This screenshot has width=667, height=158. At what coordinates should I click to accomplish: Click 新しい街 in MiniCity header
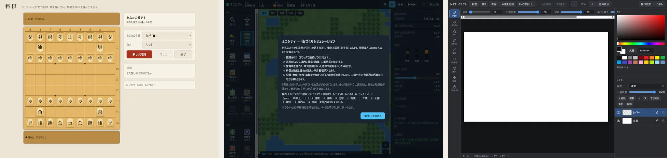point(434,4)
